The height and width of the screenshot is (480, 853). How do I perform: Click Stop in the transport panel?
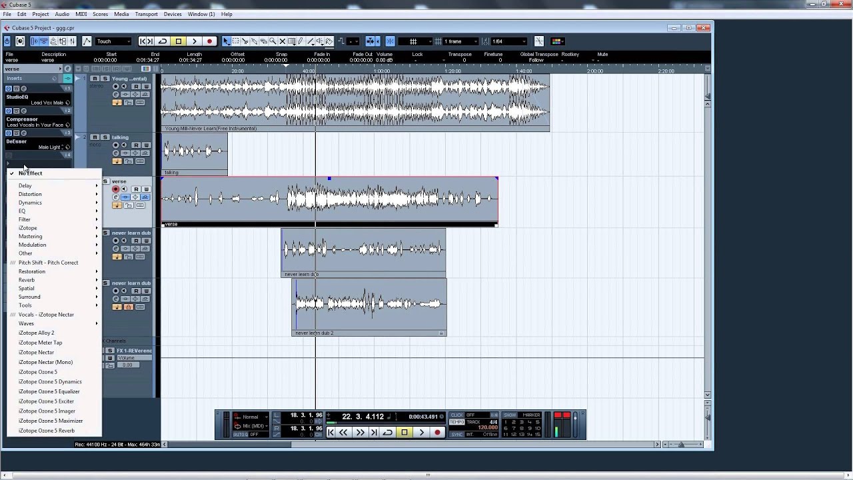[405, 432]
